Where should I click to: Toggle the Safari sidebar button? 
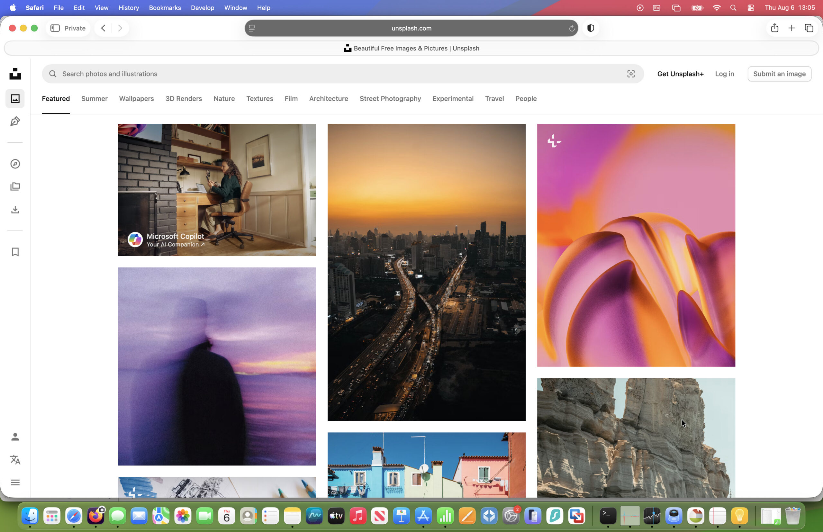(x=55, y=28)
